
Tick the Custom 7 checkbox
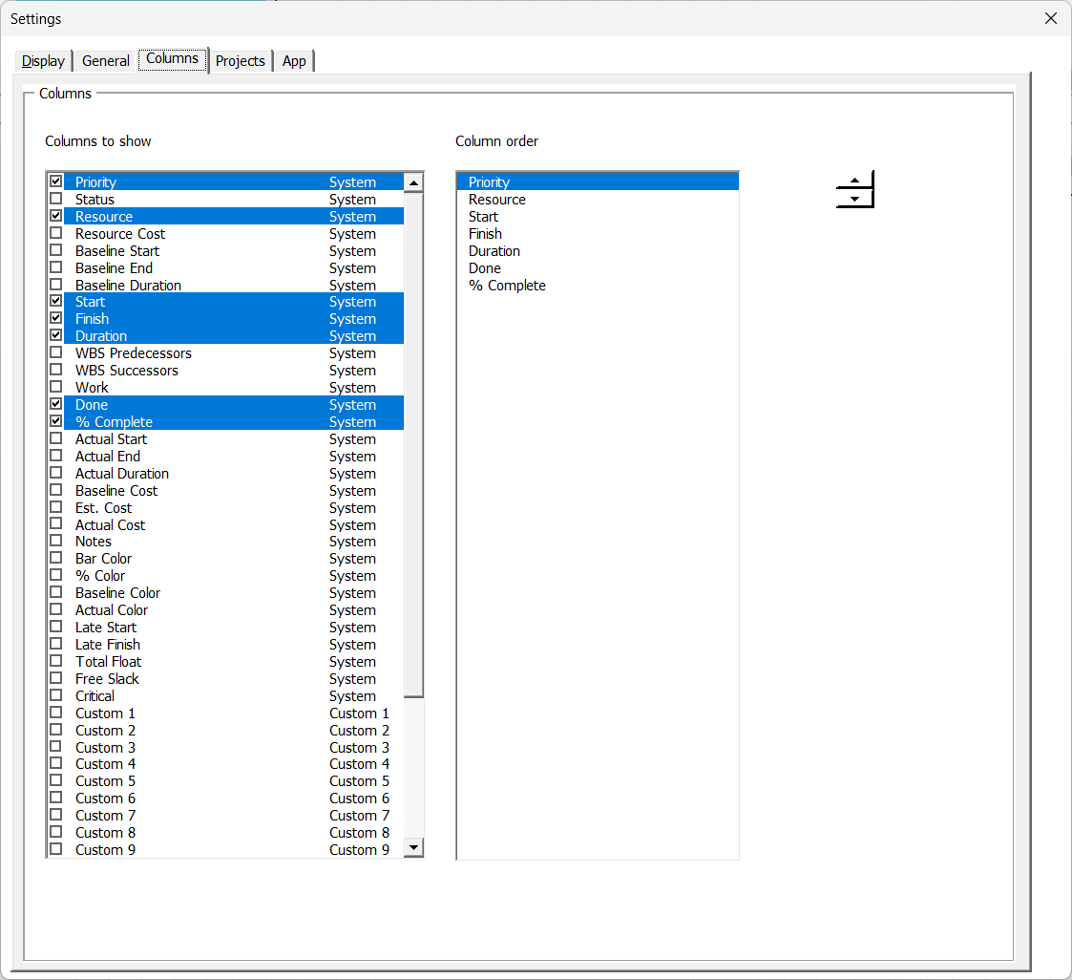tap(56, 814)
